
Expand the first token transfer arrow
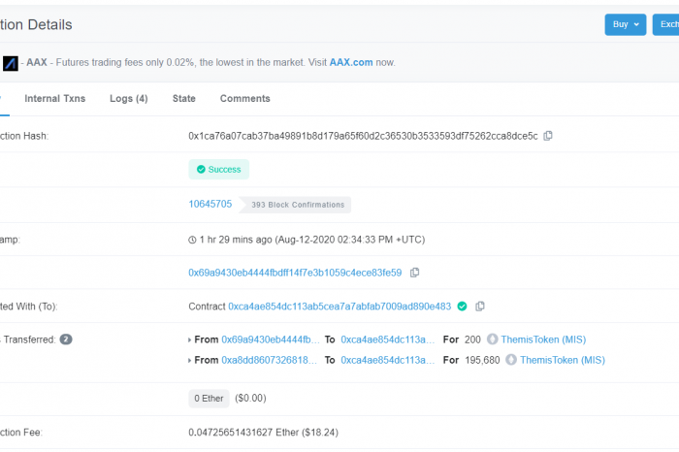[190, 340]
